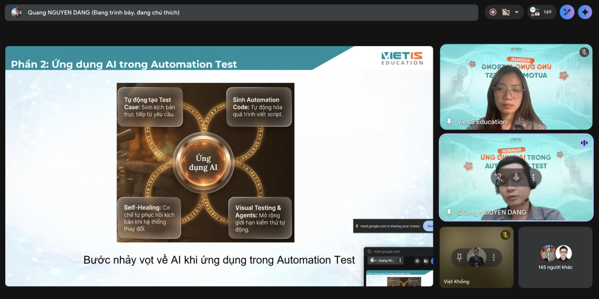Pin Việt Khổng's video tile

coord(460,257)
